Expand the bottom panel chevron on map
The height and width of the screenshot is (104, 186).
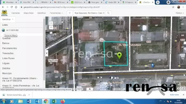(90, 89)
